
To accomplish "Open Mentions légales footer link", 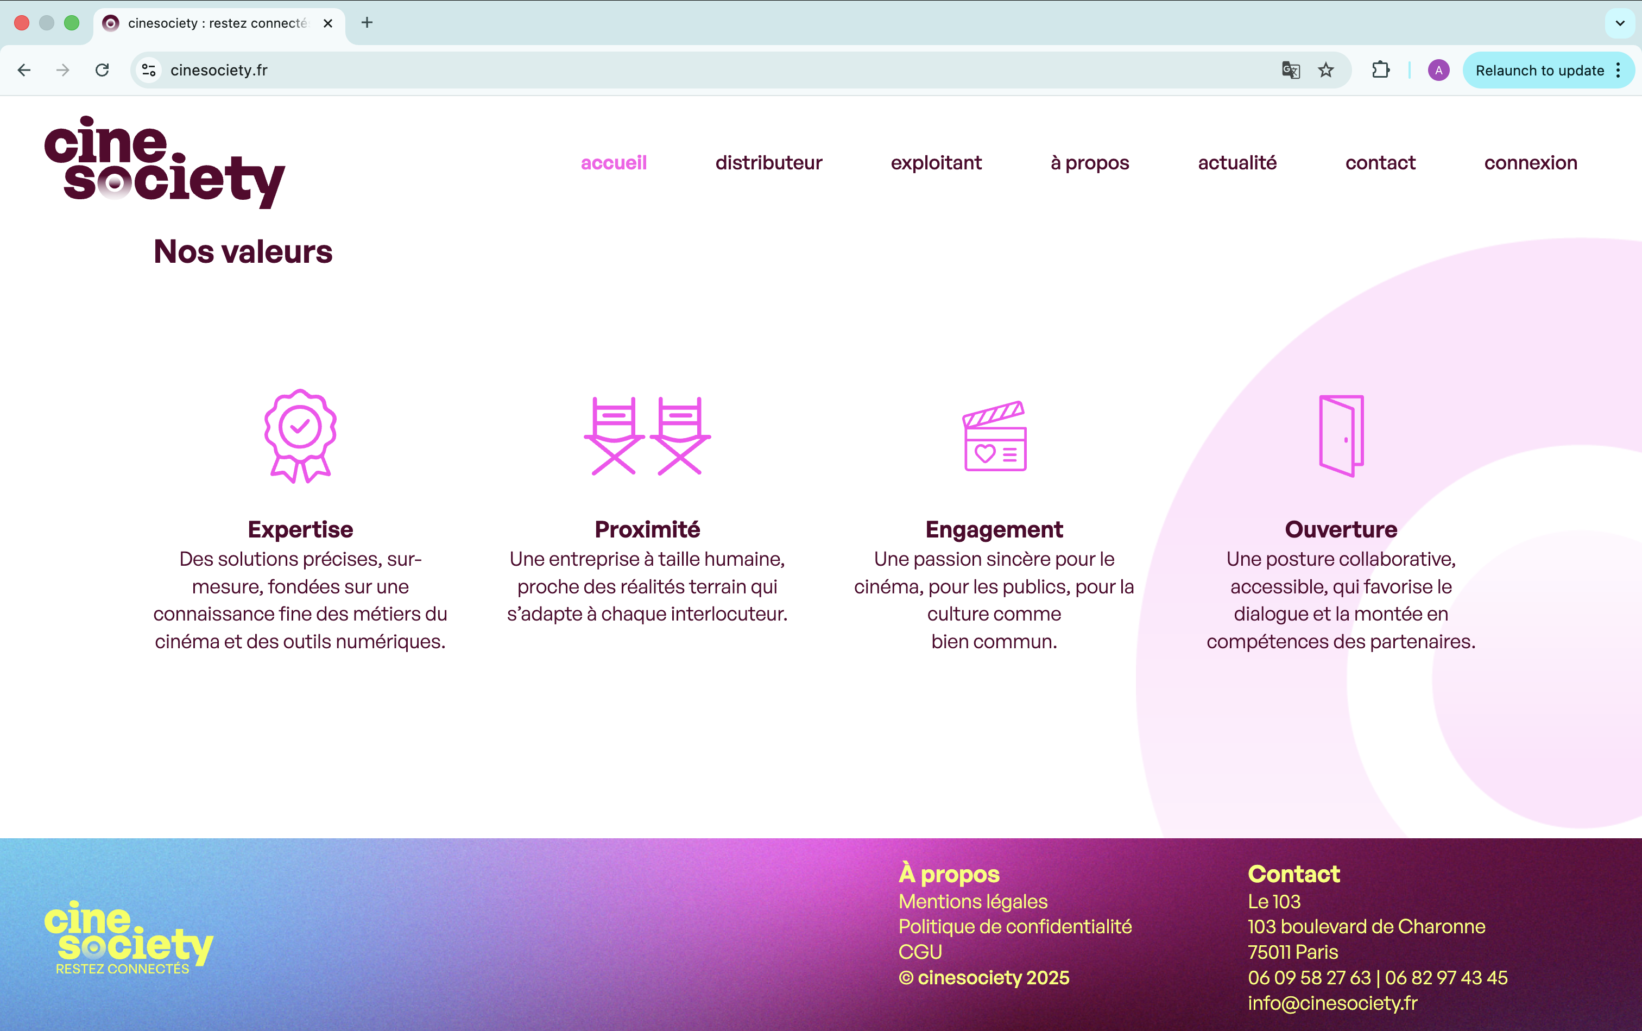I will [x=972, y=901].
